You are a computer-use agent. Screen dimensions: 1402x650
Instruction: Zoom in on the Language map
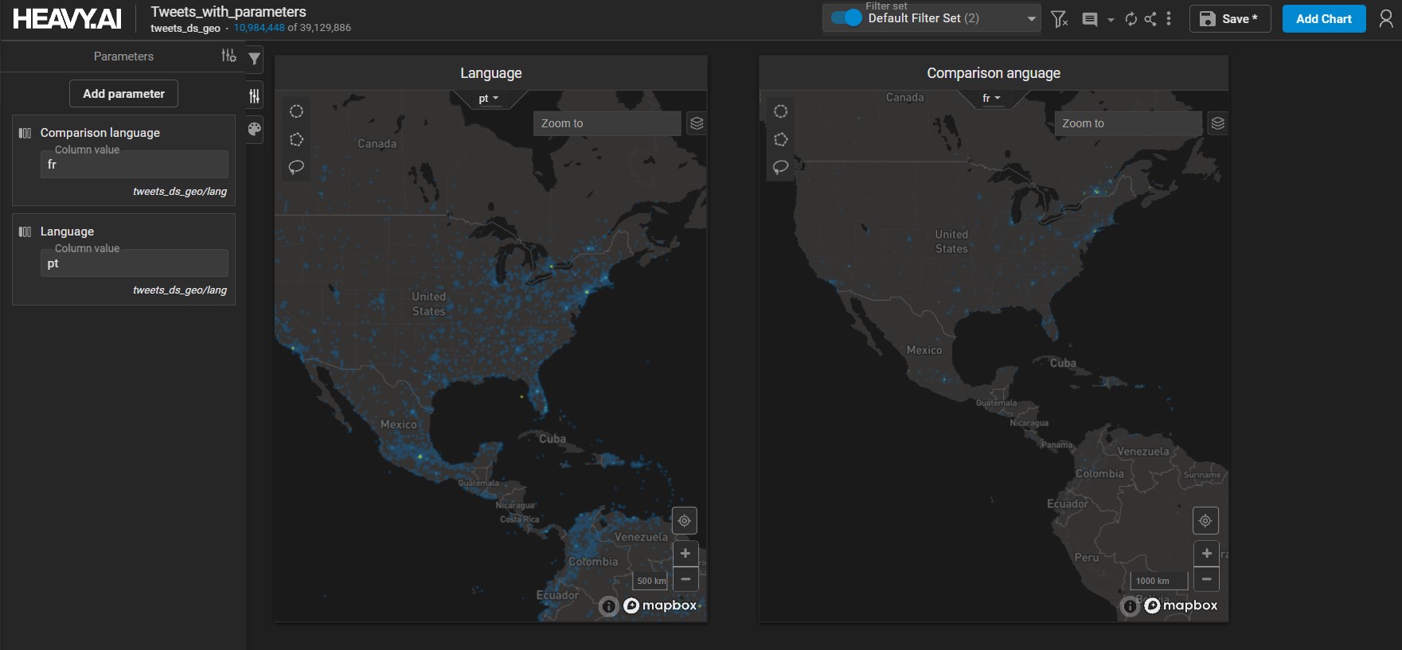pyautogui.click(x=685, y=553)
